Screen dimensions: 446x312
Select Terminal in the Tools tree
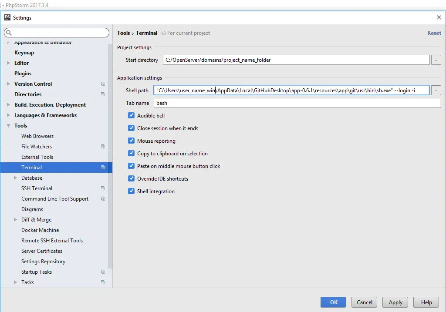(56, 168)
